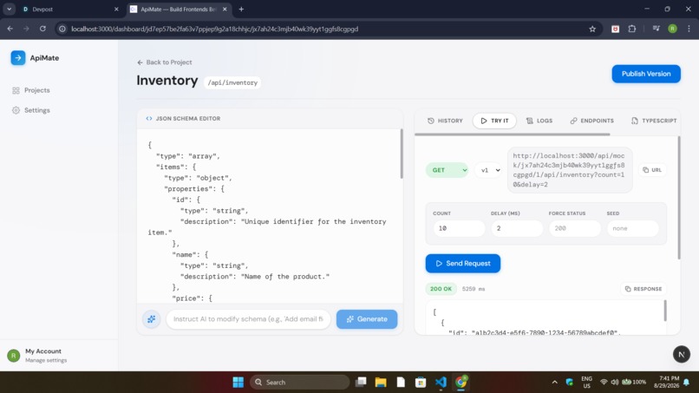Click the site info icon in the address bar
Image resolution: width=699 pixels, height=393 pixels.
[x=62, y=29]
